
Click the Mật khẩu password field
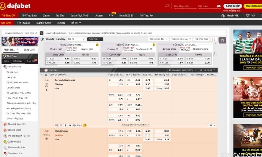coord(207,6)
